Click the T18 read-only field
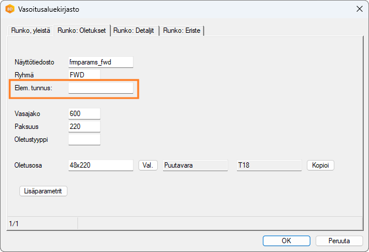 coord(268,165)
